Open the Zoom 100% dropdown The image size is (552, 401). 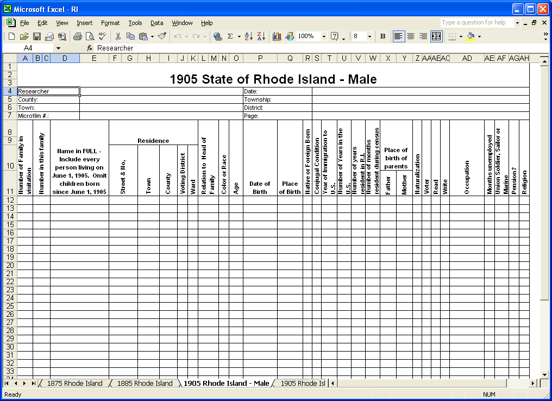coord(324,36)
